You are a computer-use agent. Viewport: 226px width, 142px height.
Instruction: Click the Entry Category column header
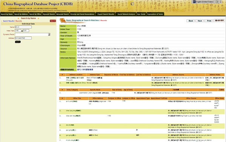click(x=72, y=90)
